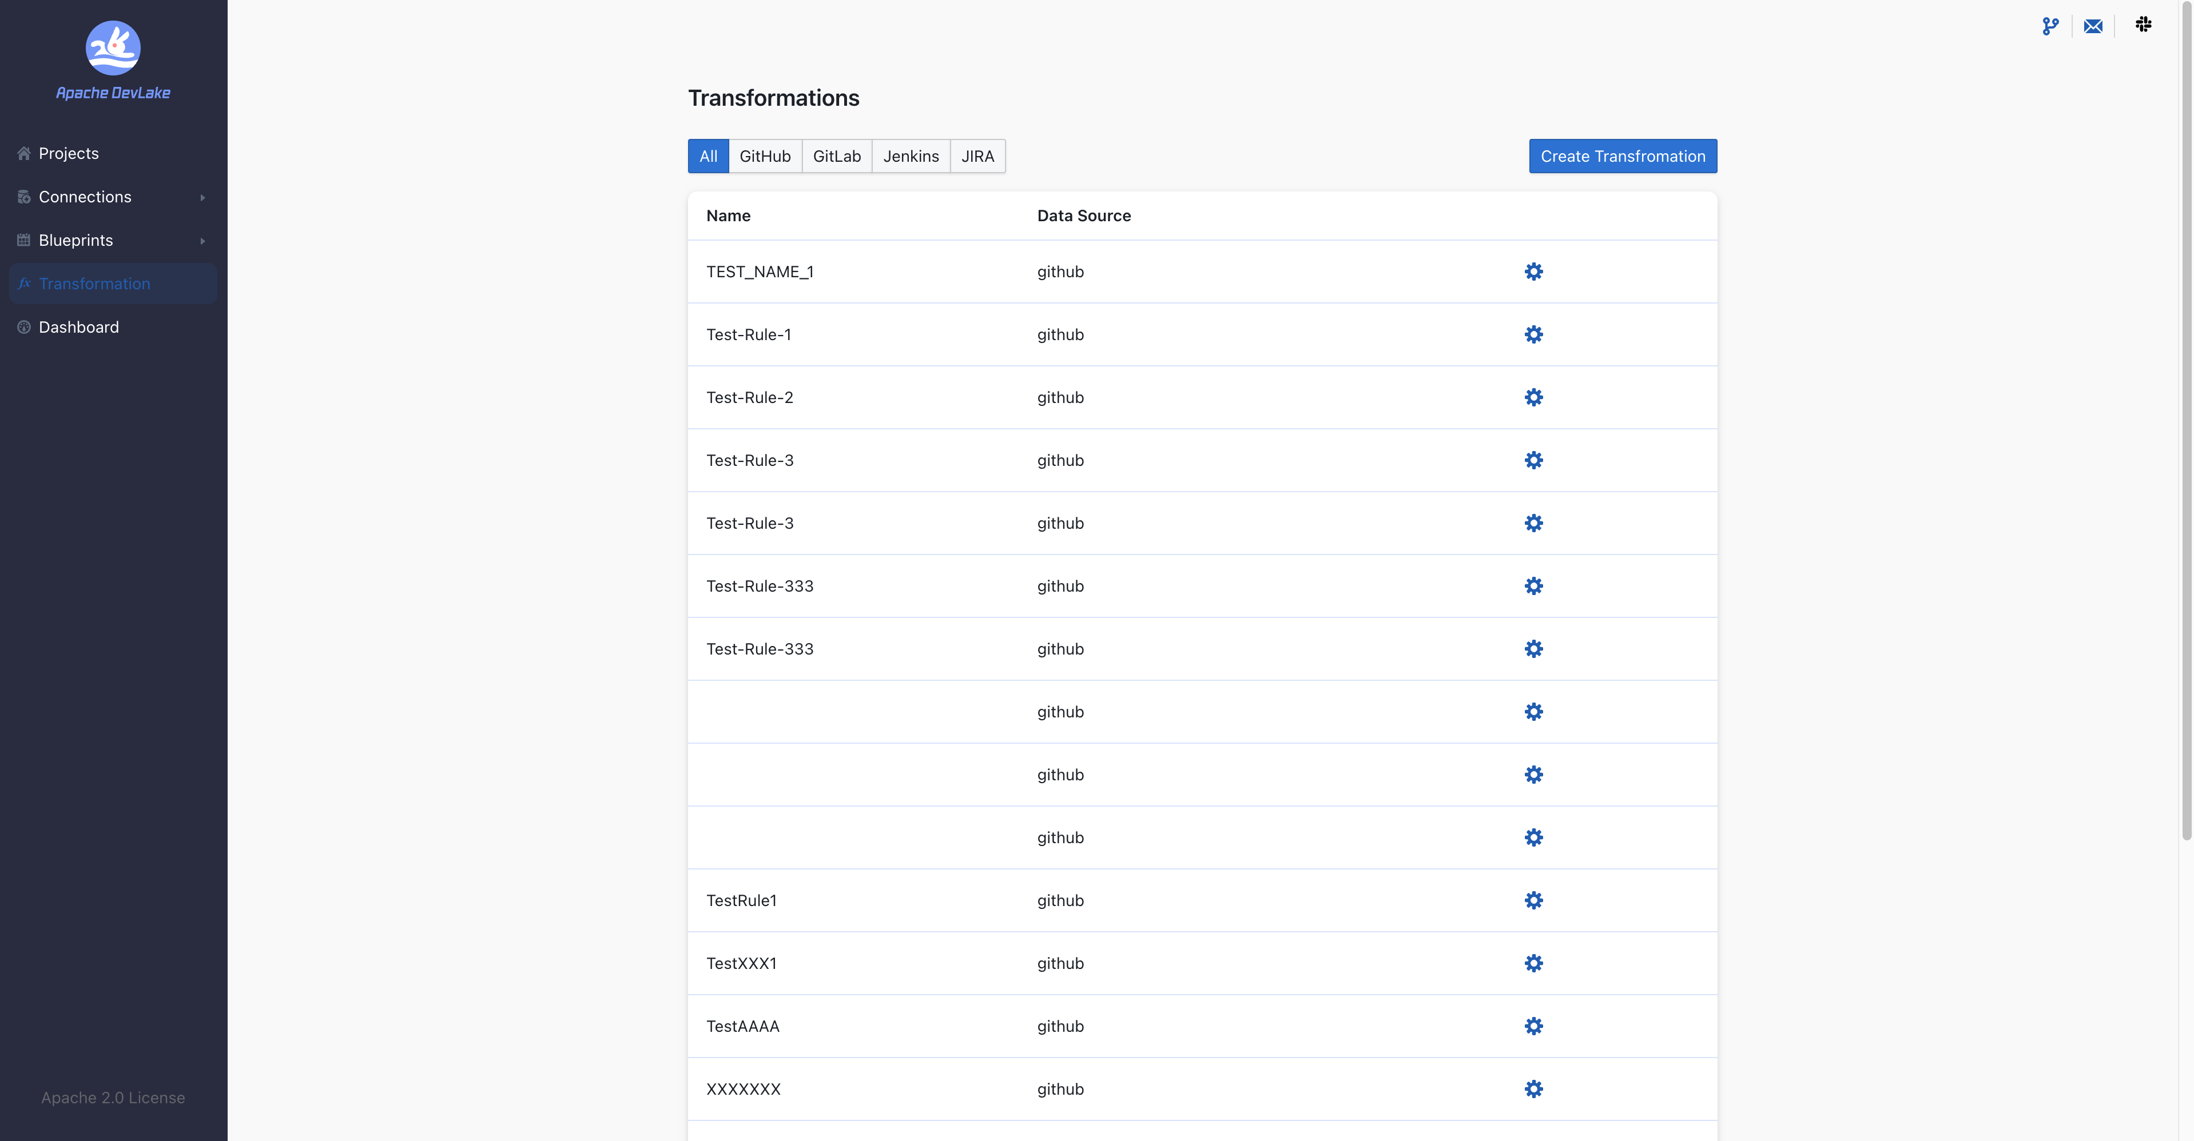Click the Slack icon in top right
The image size is (2194, 1141).
(2143, 25)
